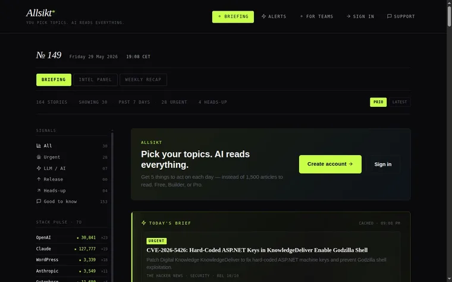Viewport: 452px width, 282px height.
Task: Open the Briefing nav button
Action: click(x=233, y=17)
